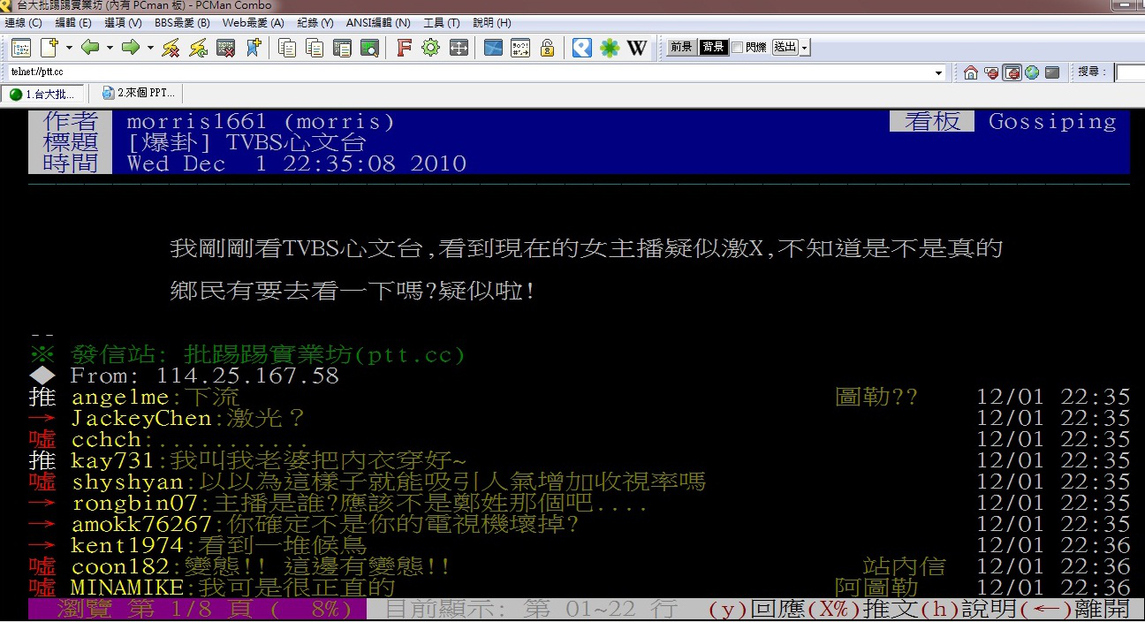This screenshot has width=1145, height=622.
Task: Open the 工具 (T) menu
Action: tap(442, 23)
